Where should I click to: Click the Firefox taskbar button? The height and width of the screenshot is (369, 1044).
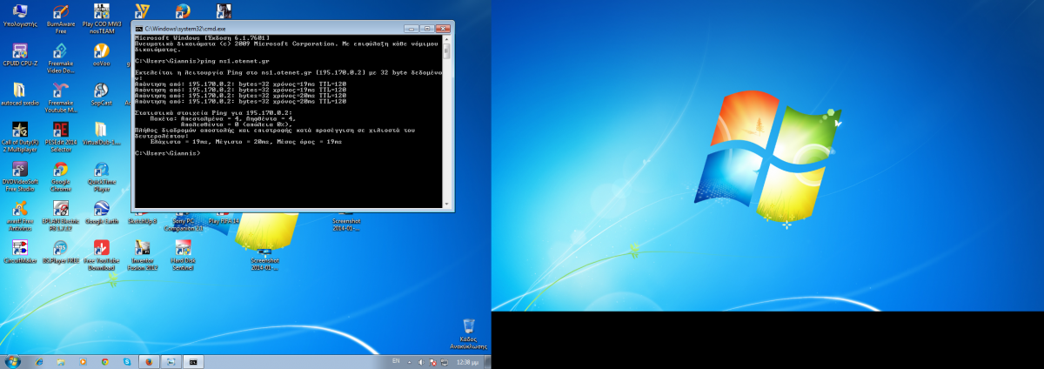click(149, 361)
